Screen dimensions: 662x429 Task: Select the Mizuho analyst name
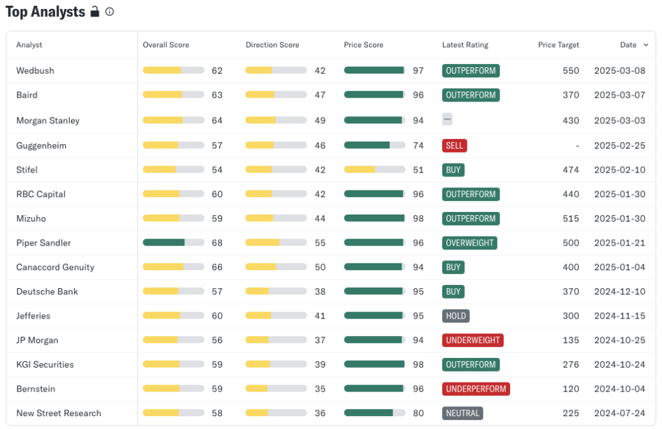pos(31,218)
